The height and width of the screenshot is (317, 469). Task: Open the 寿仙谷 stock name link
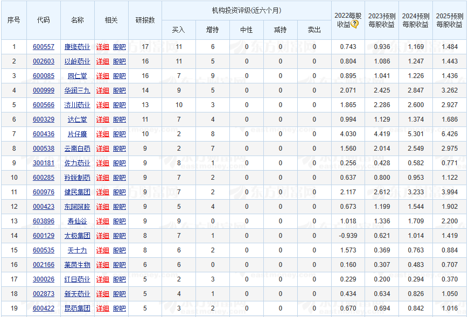tap(77, 221)
